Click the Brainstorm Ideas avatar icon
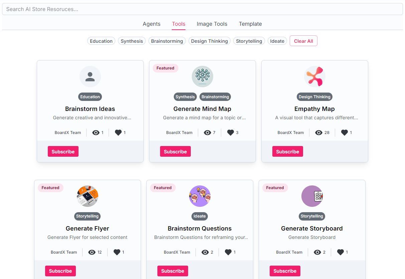Viewport: 405px width, 279px height. (90, 77)
